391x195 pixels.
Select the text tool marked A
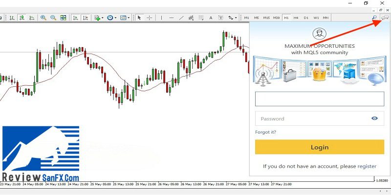[211, 18]
